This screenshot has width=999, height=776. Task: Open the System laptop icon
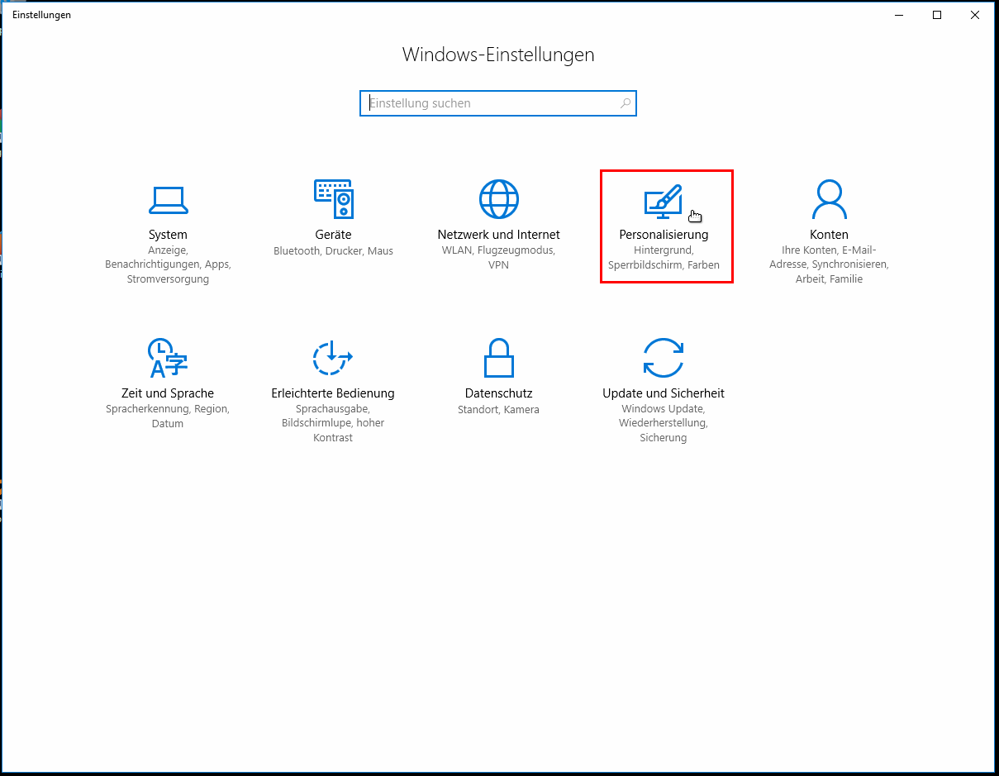168,199
